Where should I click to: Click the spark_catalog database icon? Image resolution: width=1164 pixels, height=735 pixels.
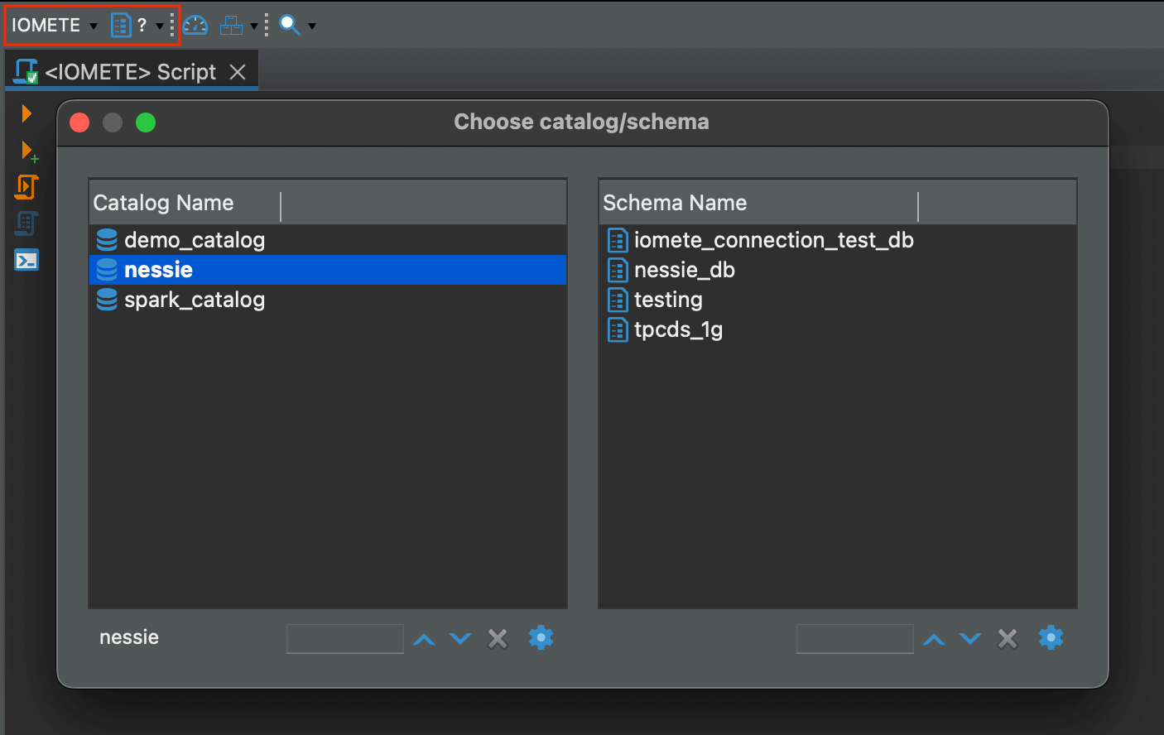[107, 300]
